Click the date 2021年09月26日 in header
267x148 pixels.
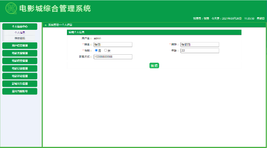coord(232,18)
